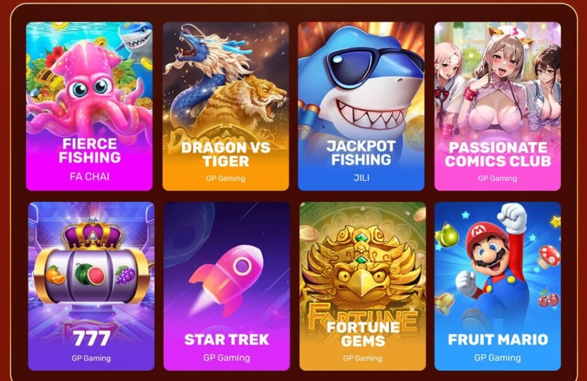Open the JACKPOT FISHING game title
This screenshot has height=381, width=587.
tap(361, 153)
